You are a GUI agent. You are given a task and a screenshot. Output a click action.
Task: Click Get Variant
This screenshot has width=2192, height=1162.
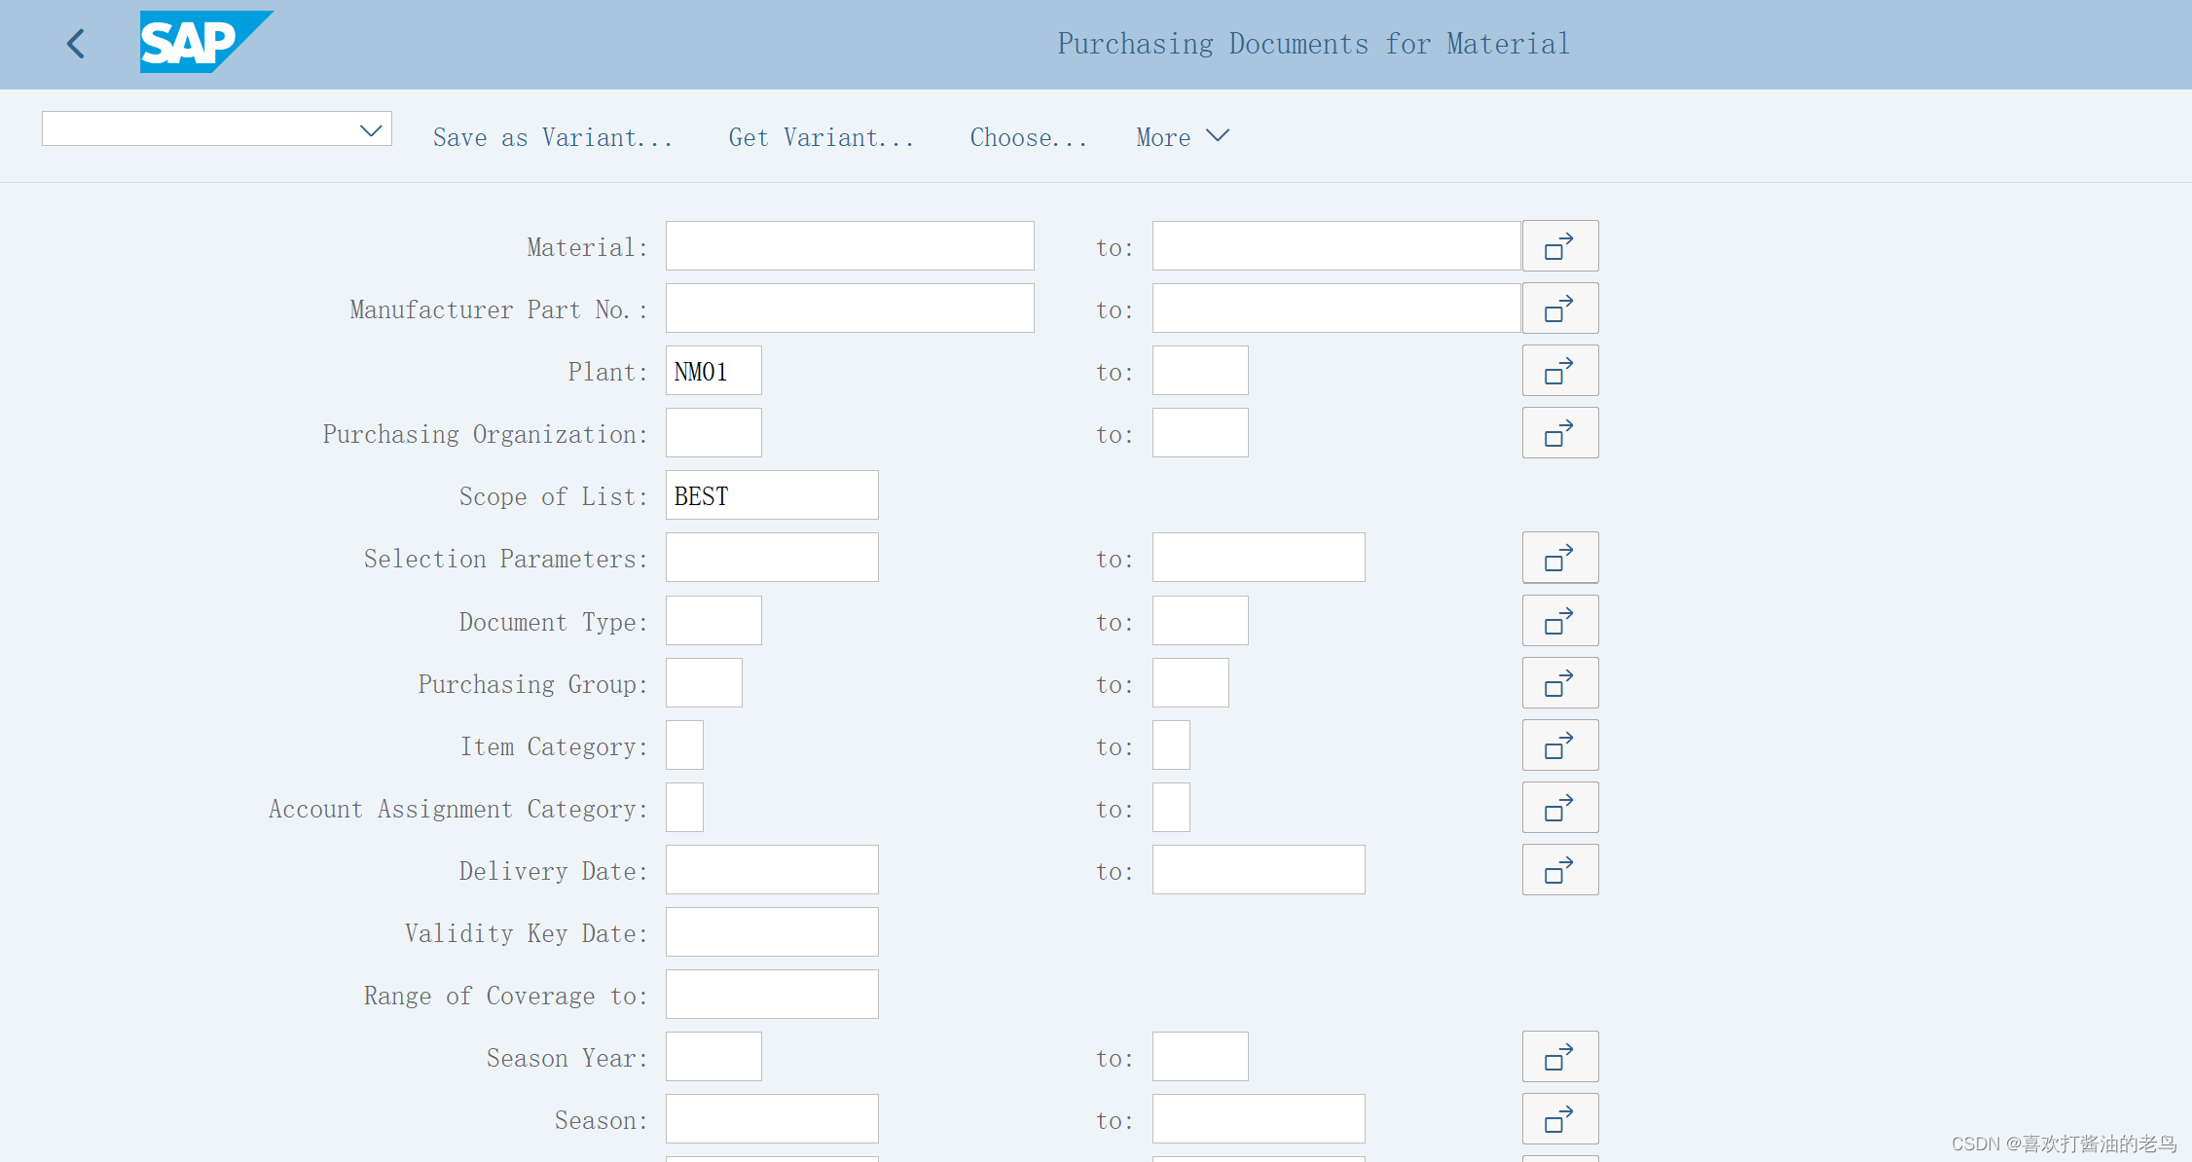click(x=821, y=137)
